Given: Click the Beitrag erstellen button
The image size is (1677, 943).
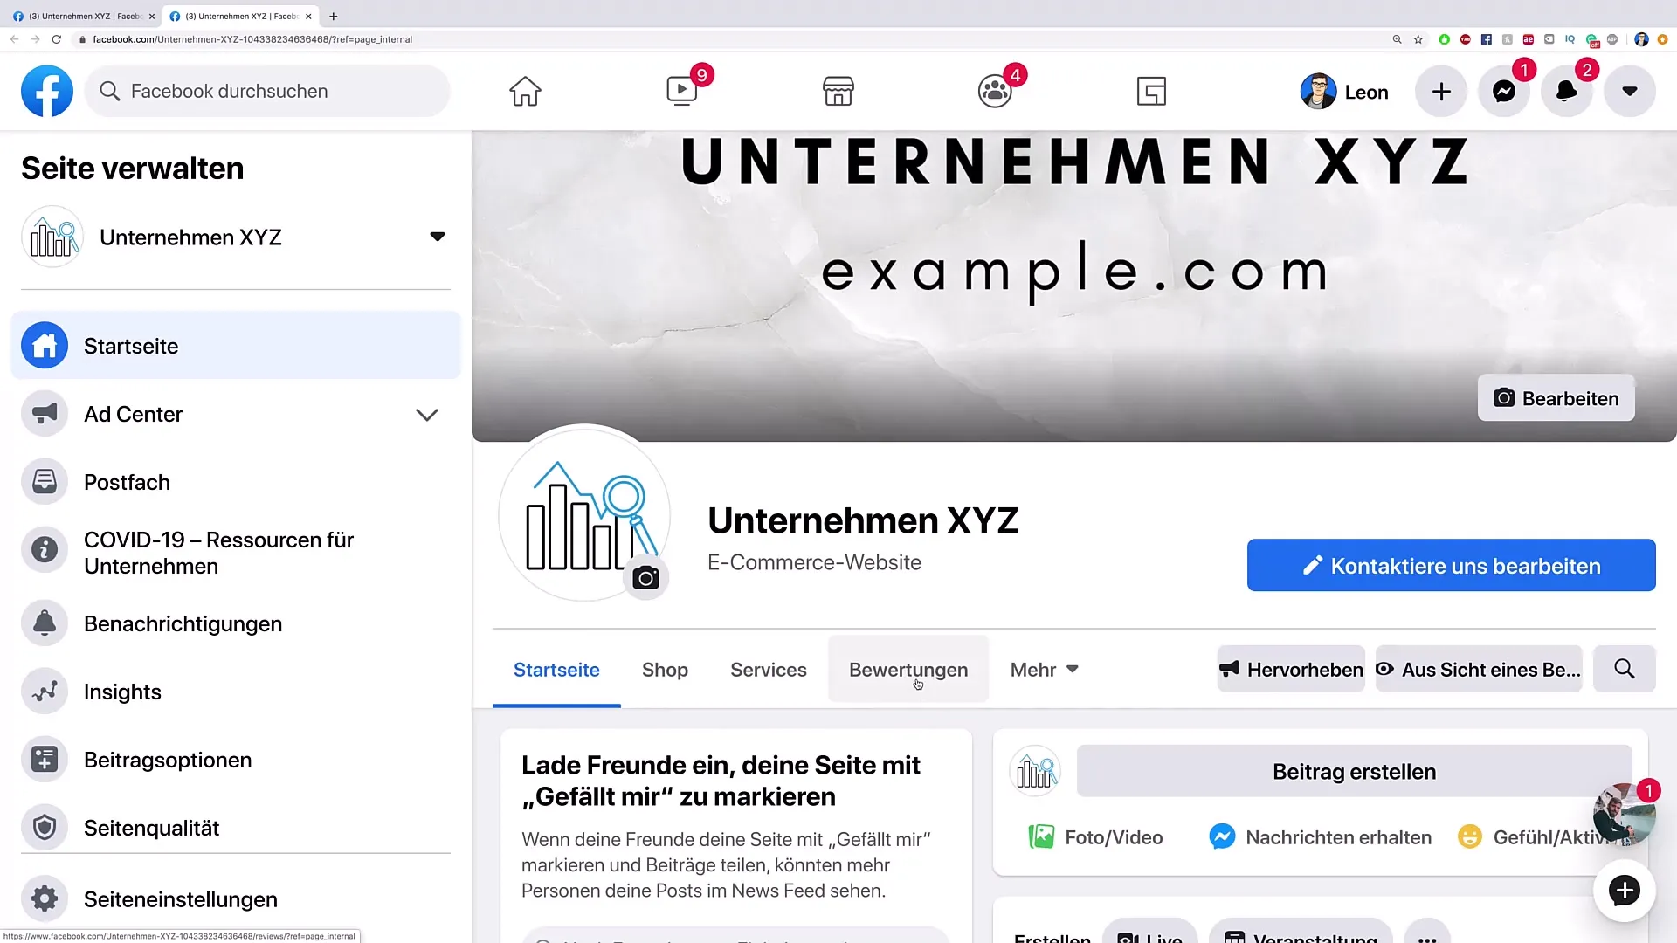Looking at the screenshot, I should (1353, 772).
